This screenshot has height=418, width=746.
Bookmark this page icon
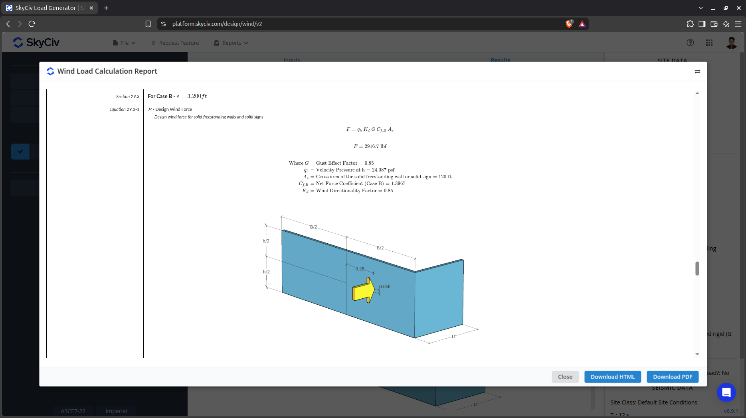point(148,24)
